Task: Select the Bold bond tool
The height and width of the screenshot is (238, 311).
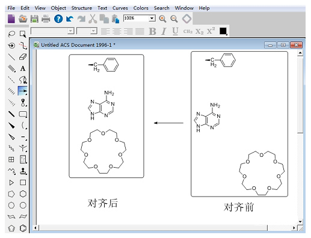Action: pyautogui.click(x=11, y=114)
